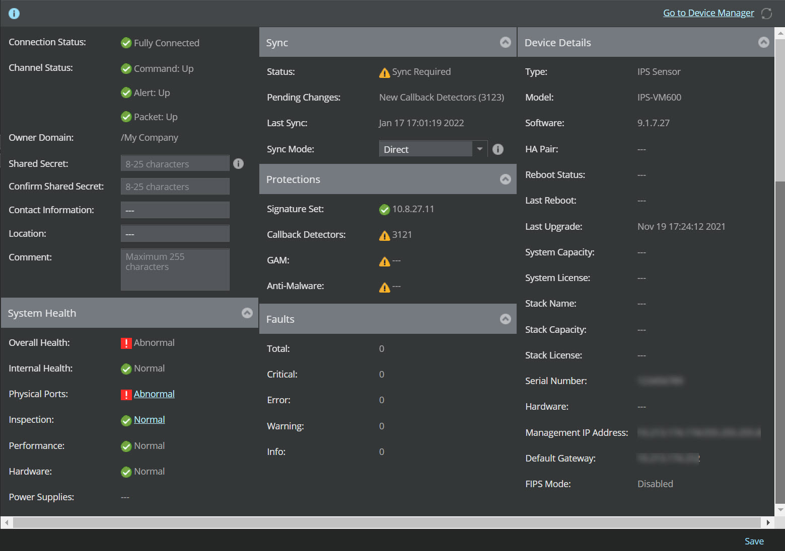The image size is (785, 551).
Task: Click the Shared Secret info icon
Action: (239, 163)
